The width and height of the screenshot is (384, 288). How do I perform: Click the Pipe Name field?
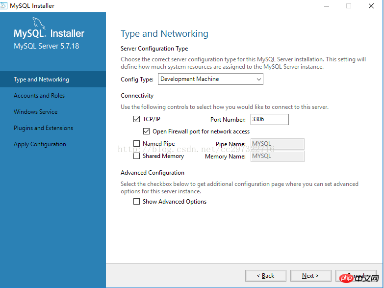[278, 144]
